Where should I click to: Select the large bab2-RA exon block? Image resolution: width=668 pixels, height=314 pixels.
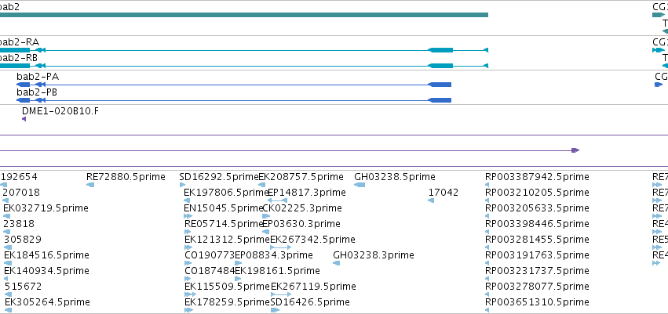click(x=440, y=50)
